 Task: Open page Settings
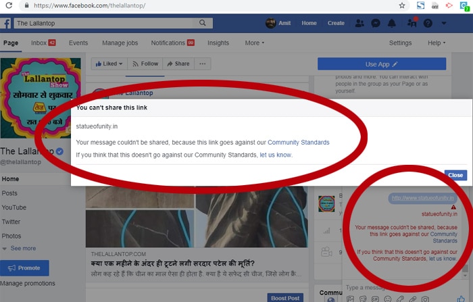click(x=400, y=43)
